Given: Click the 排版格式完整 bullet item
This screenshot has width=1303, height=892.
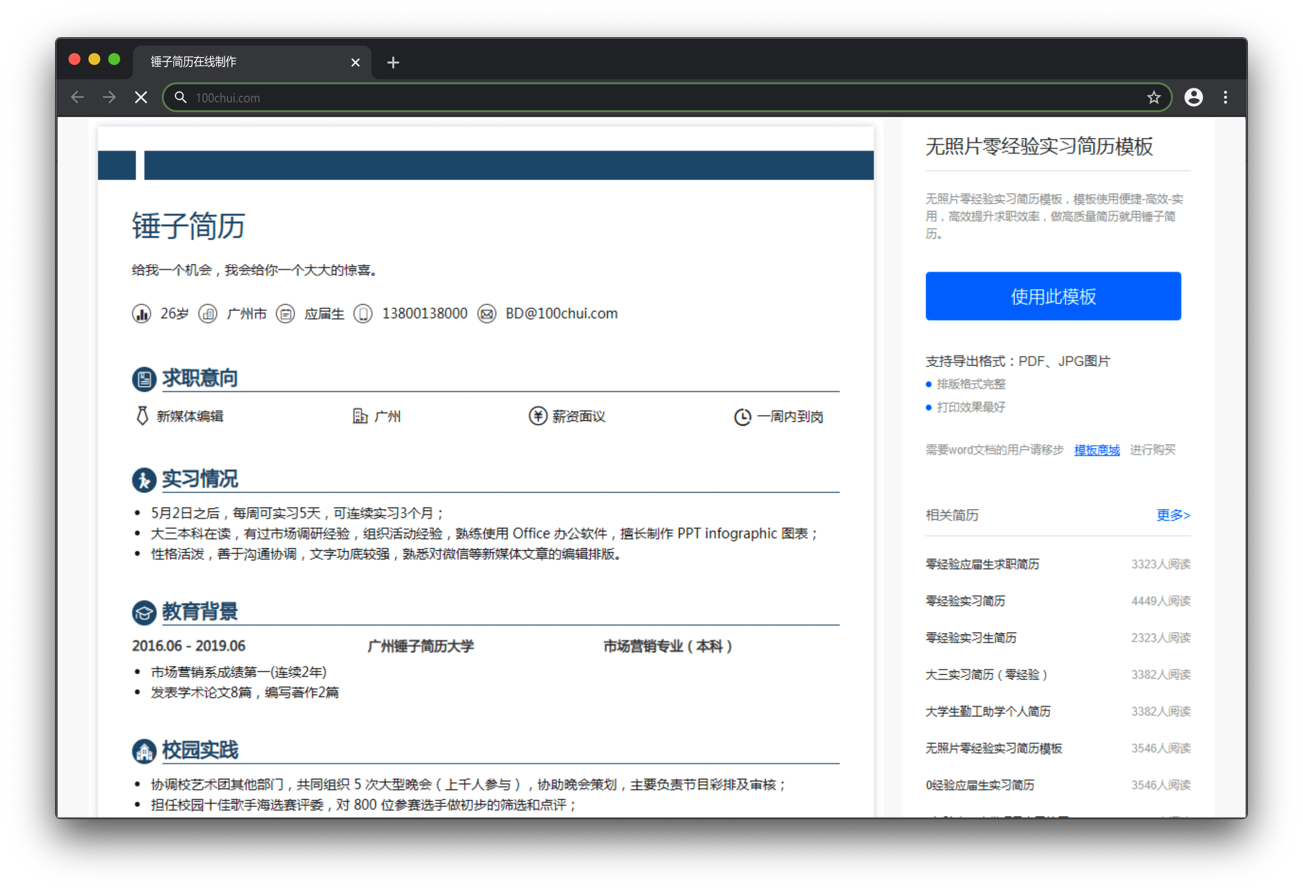Looking at the screenshot, I should 971,384.
